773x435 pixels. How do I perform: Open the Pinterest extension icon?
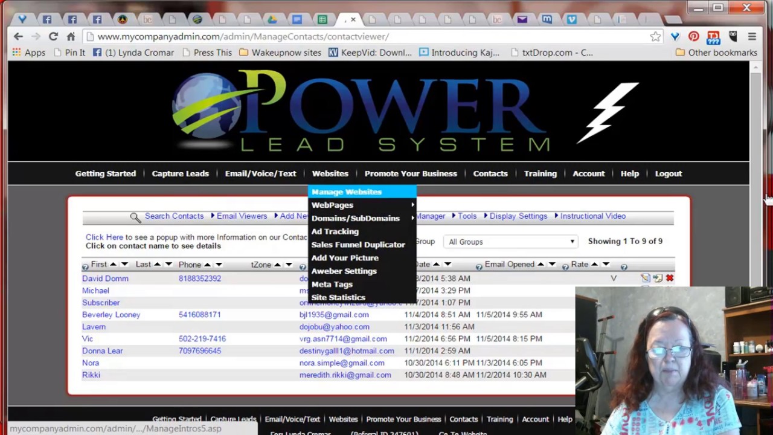[x=694, y=37]
